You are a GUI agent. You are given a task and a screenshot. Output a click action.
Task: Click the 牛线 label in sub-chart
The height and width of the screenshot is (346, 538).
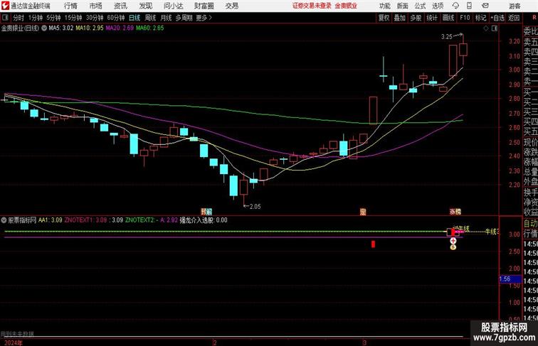click(490, 232)
